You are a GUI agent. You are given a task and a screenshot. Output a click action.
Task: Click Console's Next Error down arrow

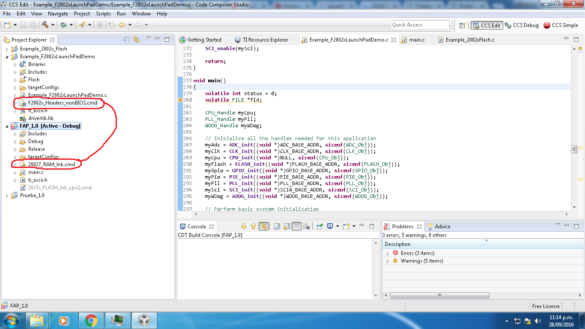pyautogui.click(x=244, y=227)
